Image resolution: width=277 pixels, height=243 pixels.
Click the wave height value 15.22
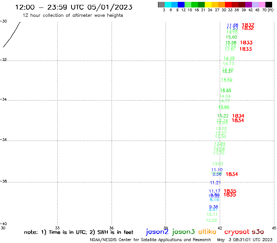pyautogui.click(x=223, y=116)
